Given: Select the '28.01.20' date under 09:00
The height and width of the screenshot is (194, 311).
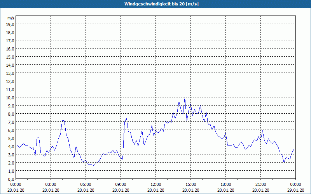Looking at the screenshot, I should click(121, 190).
